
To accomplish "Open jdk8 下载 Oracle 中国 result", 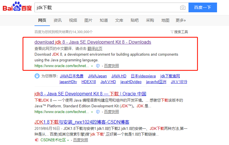I will (90, 94).
